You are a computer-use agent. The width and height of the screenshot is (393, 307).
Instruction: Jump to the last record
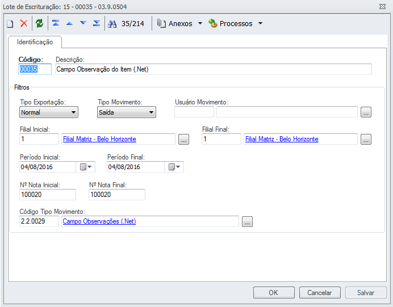97,24
